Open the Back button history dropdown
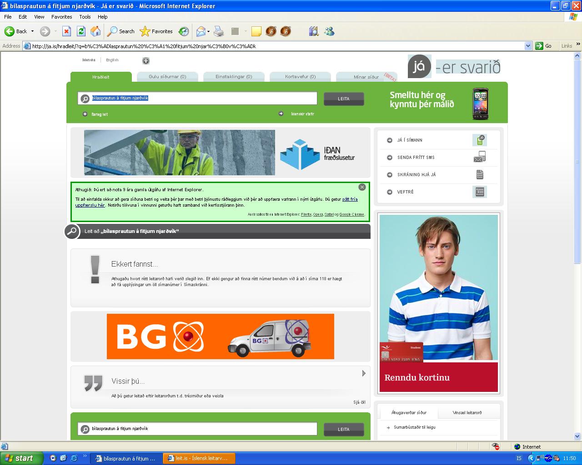582x465 pixels. [32, 31]
